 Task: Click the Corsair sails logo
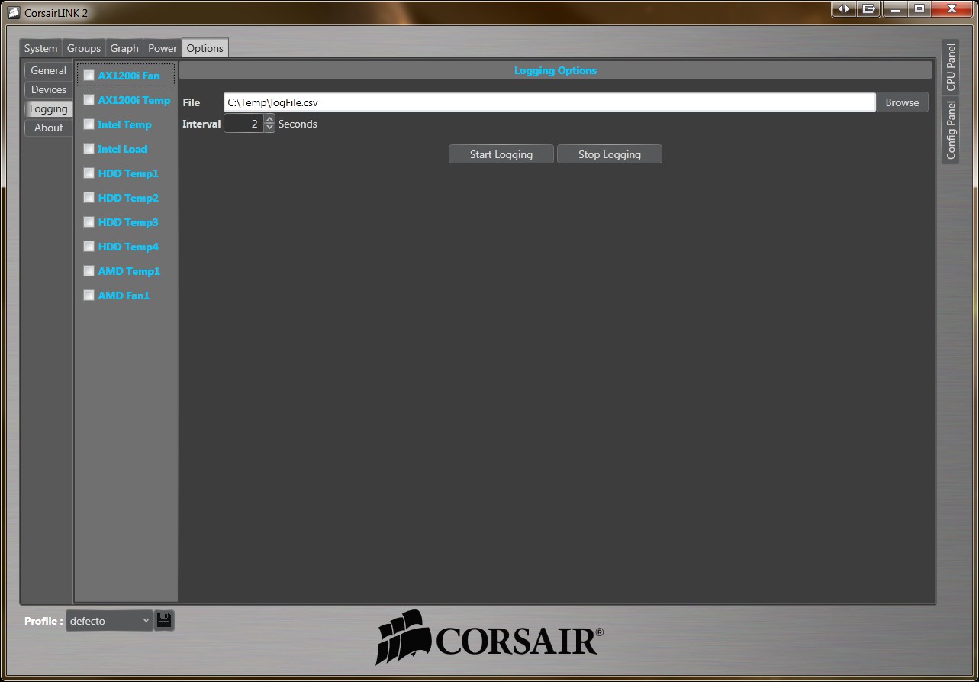click(401, 636)
